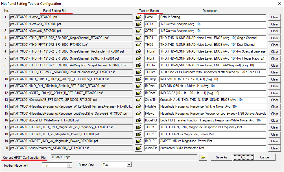The image size is (284, 172).
Task: Click AudioParameter_SR48000_A_RTX6001.psf file field
Action: (71, 148)
